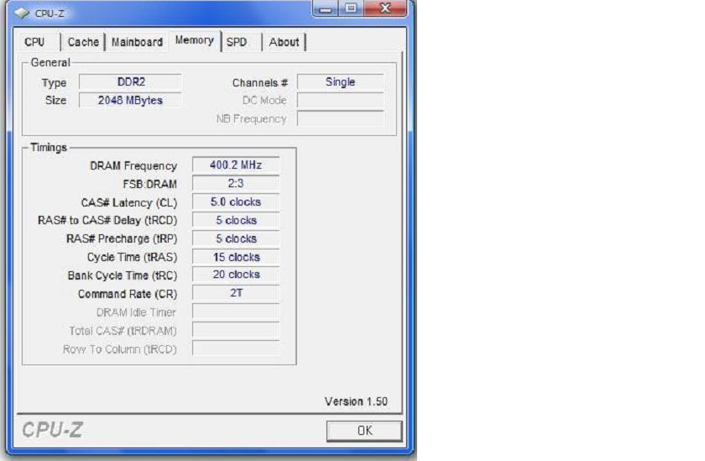The image size is (705, 461).
Task: Click the DDR2 memory type field
Action: click(130, 81)
